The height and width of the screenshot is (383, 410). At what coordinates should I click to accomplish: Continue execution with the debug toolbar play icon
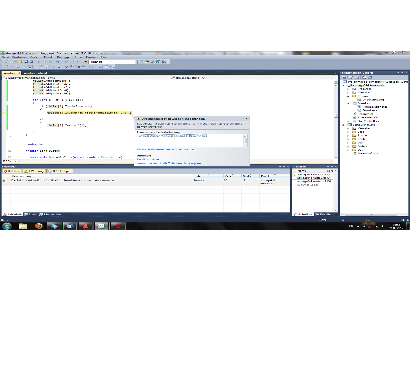[53, 67]
